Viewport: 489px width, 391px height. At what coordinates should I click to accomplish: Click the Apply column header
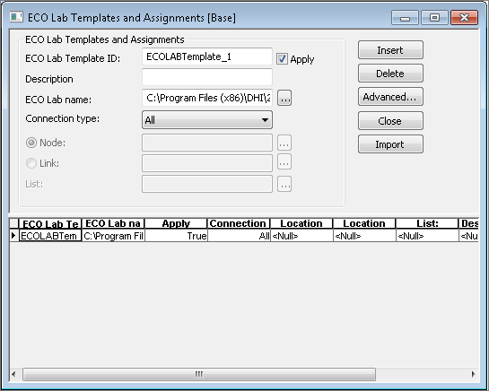click(x=176, y=224)
